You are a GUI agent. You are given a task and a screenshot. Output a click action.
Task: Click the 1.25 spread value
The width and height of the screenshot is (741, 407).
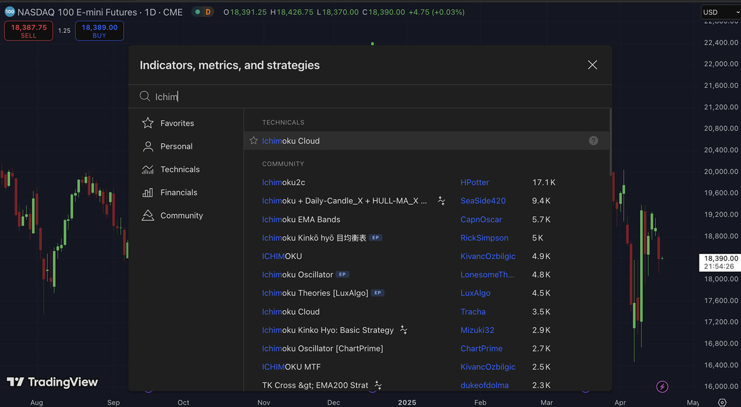[x=64, y=30]
